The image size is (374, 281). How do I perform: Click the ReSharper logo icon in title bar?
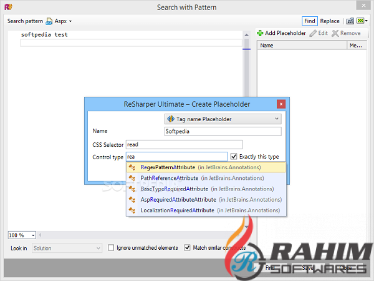[x=8, y=7]
